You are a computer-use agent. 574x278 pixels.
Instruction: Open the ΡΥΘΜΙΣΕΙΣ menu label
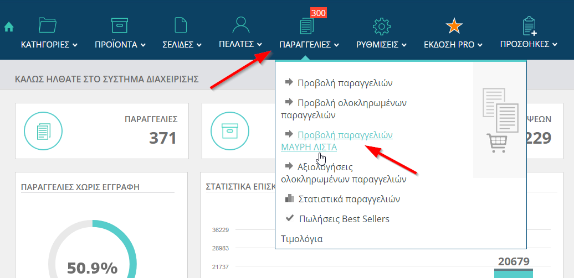click(x=377, y=45)
